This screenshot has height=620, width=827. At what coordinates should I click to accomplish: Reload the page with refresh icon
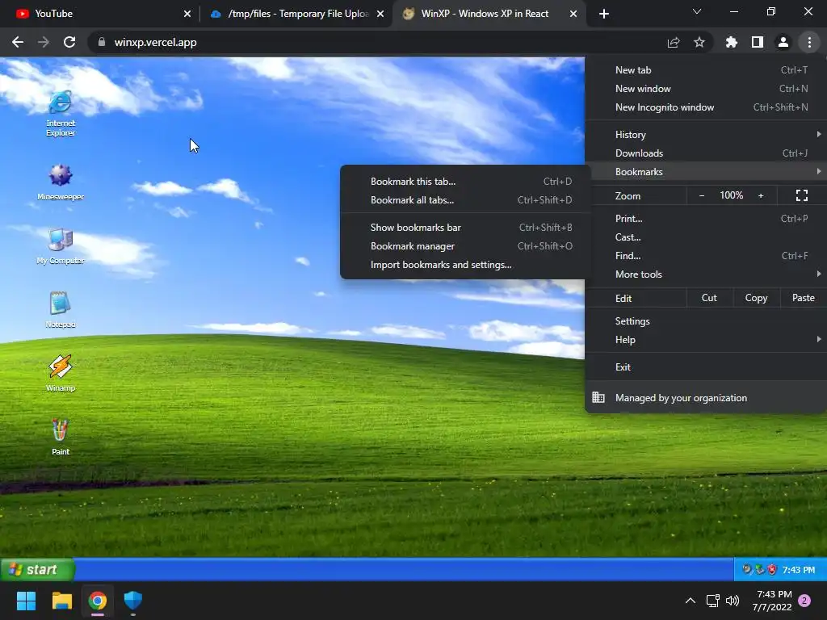69,42
